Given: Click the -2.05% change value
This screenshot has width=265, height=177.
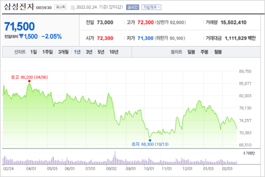Looking at the screenshot, I should (52, 36).
